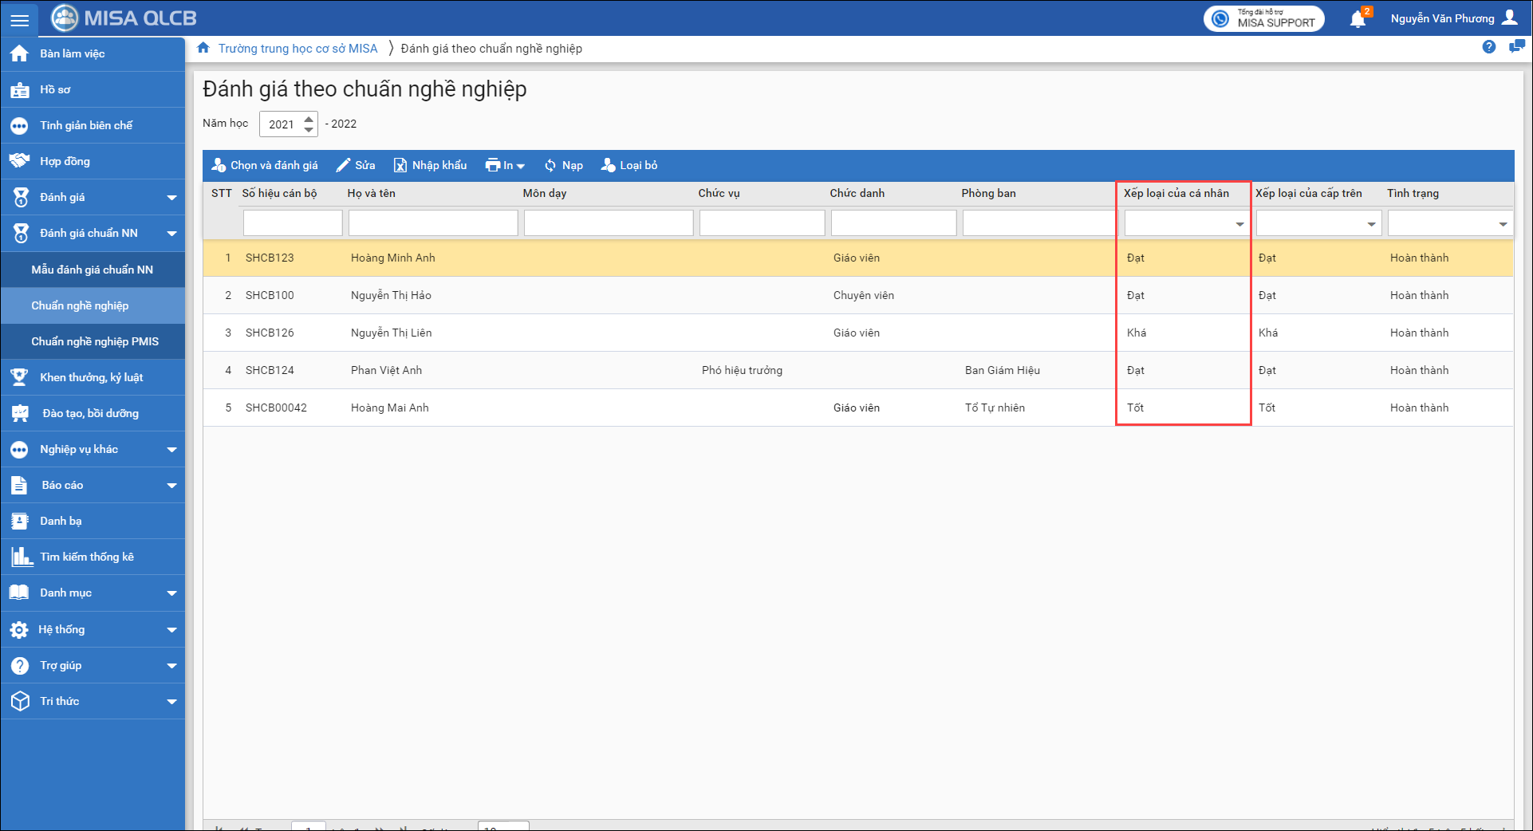Increase the Năm học year stepper
1533x831 pixels.
(x=309, y=119)
